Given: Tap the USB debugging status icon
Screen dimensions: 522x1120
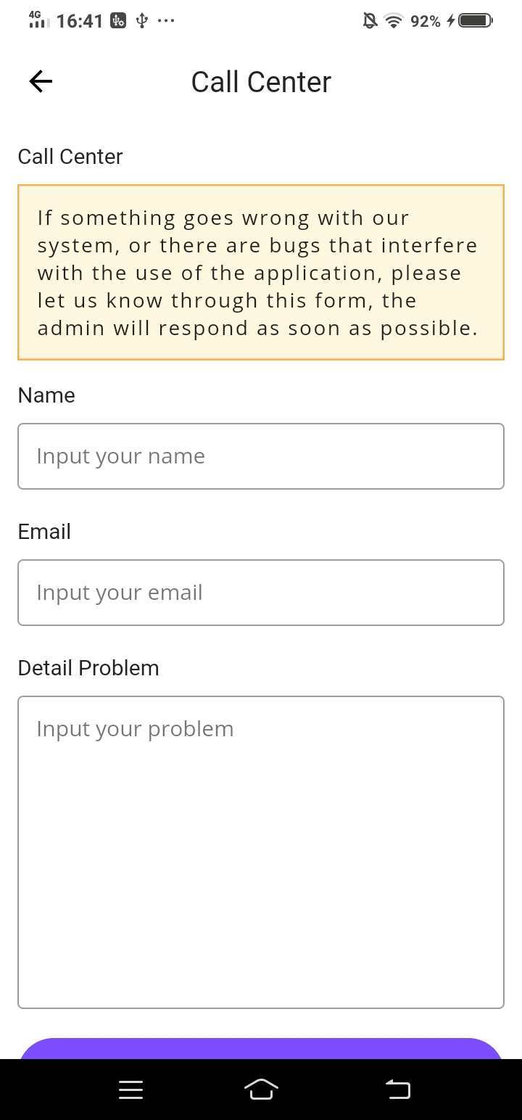Looking at the screenshot, I should point(118,21).
